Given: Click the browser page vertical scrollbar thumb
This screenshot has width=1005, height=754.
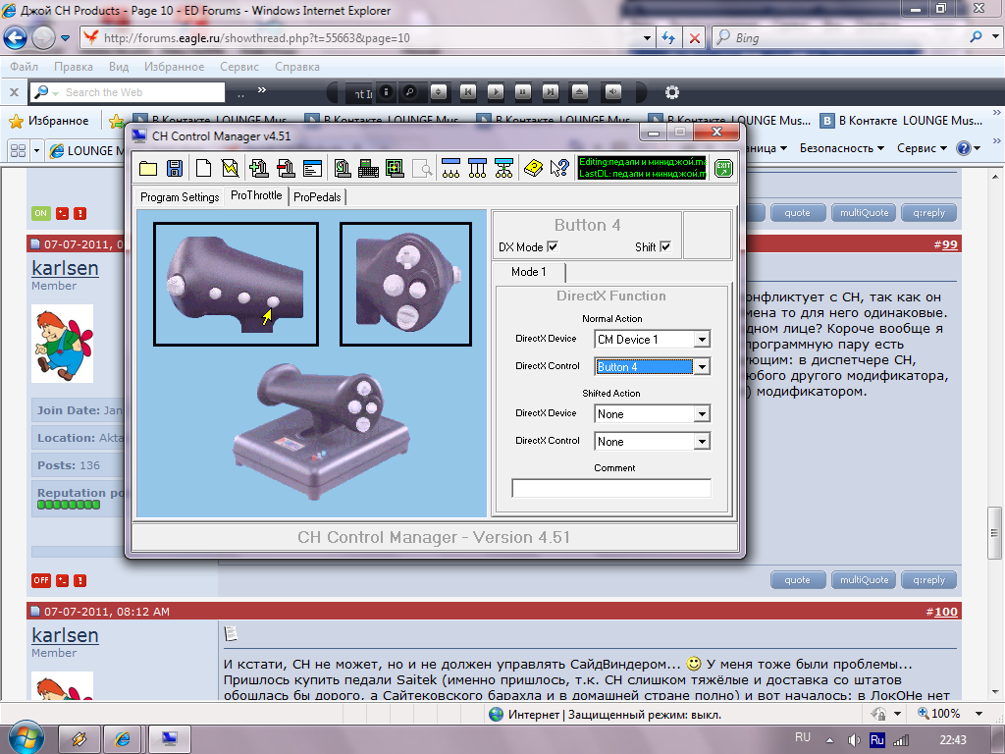Looking at the screenshot, I should click(994, 533).
